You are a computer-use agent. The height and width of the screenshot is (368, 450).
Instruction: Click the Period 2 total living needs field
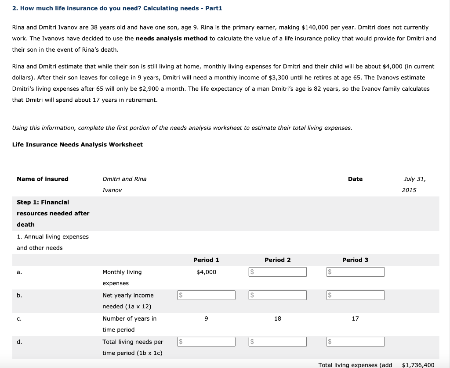pyautogui.click(x=277, y=341)
